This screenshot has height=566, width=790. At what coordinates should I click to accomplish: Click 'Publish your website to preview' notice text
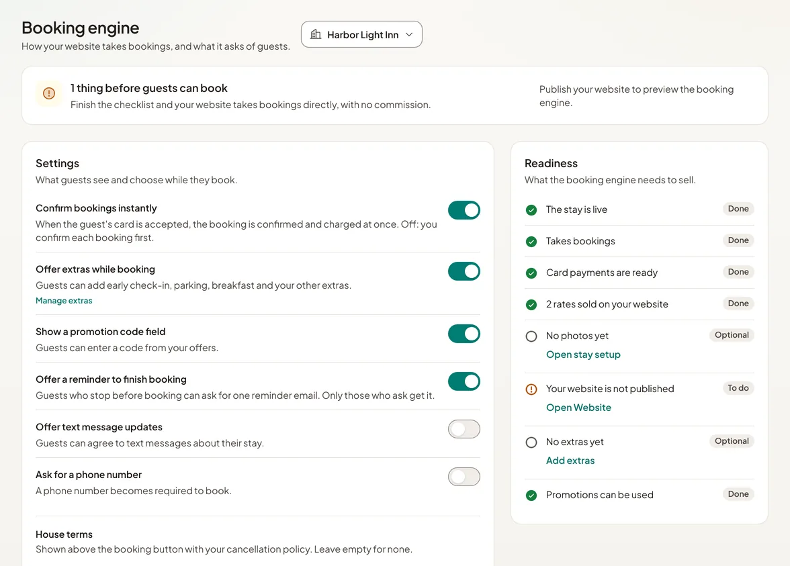[x=636, y=95]
